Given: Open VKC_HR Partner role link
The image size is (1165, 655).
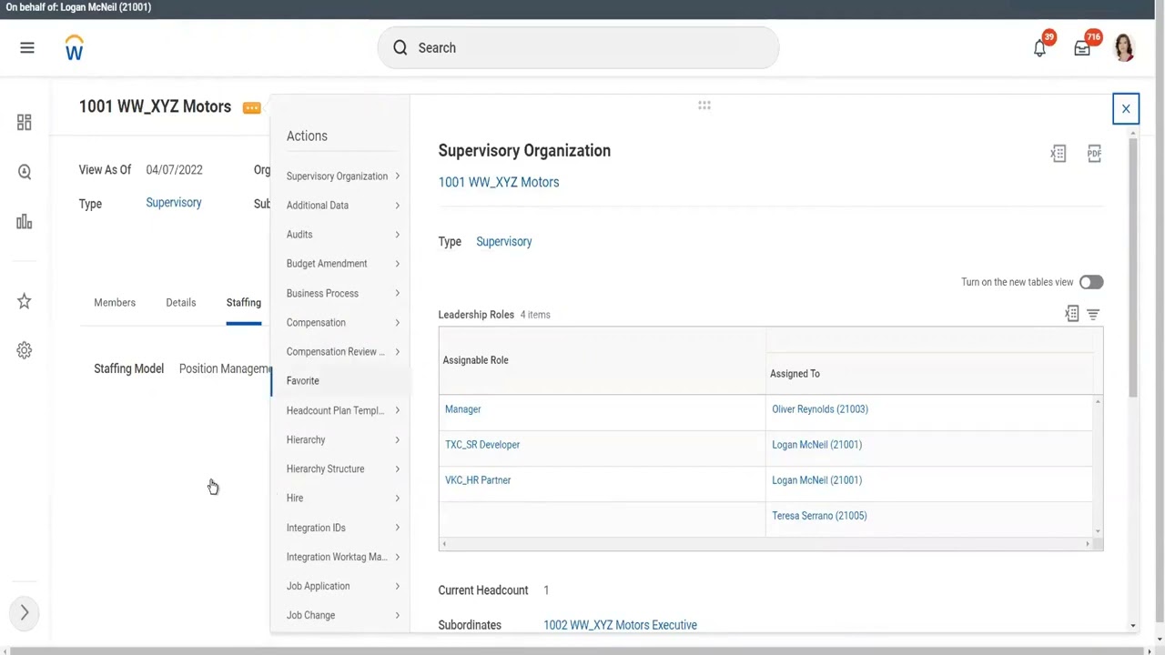Looking at the screenshot, I should pyautogui.click(x=478, y=480).
